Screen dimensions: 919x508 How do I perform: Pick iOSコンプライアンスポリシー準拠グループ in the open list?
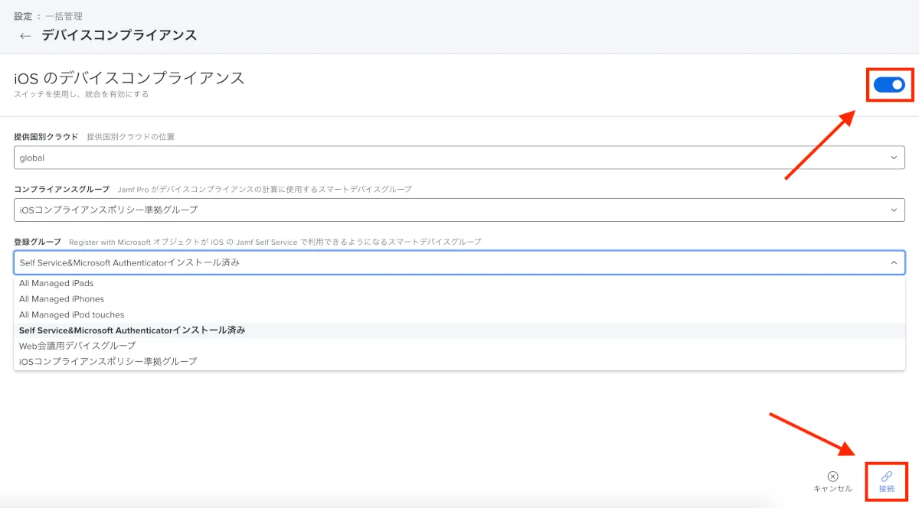[x=108, y=361]
